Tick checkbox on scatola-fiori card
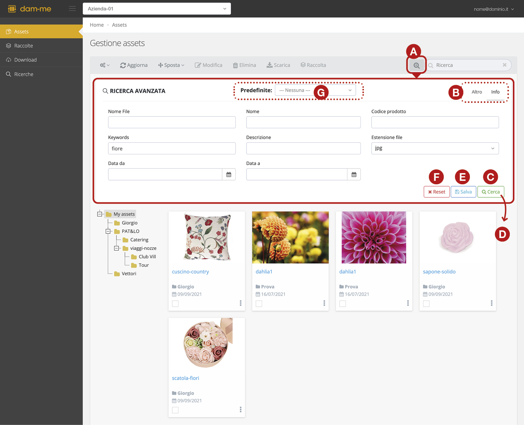 [175, 410]
